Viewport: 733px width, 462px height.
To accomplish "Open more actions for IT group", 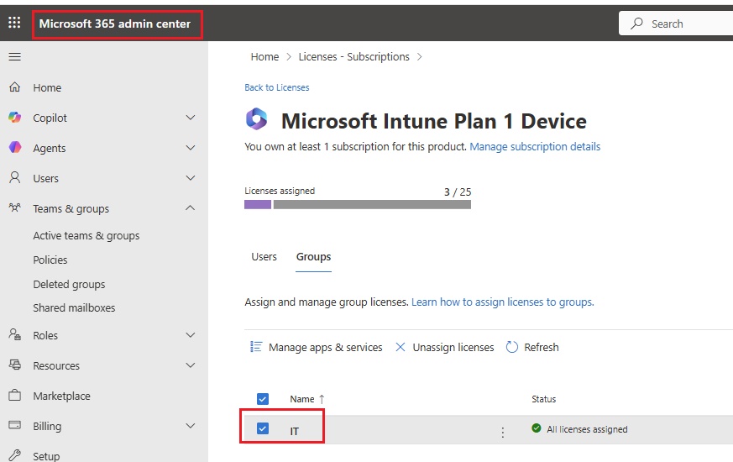I will pos(503,432).
